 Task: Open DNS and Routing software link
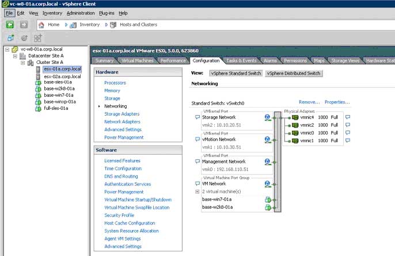[121, 176]
